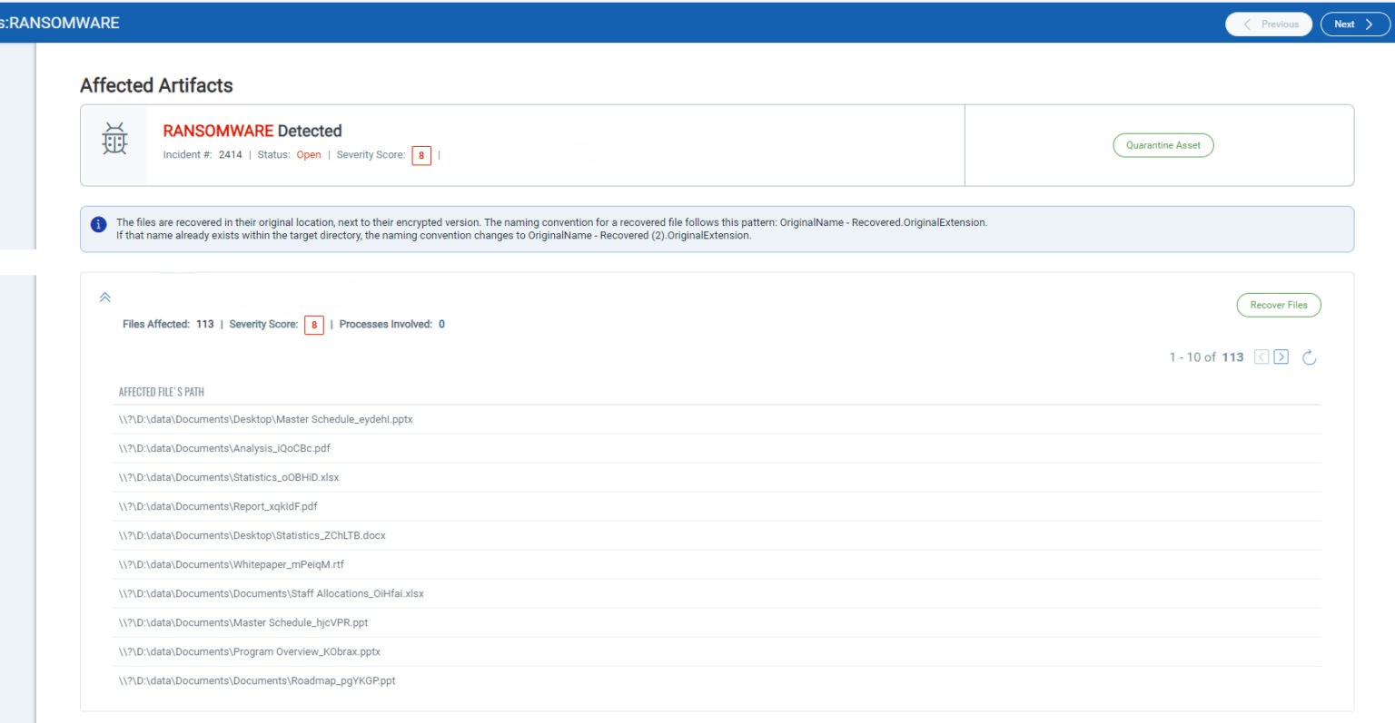Refresh the affected files list

(1309, 357)
